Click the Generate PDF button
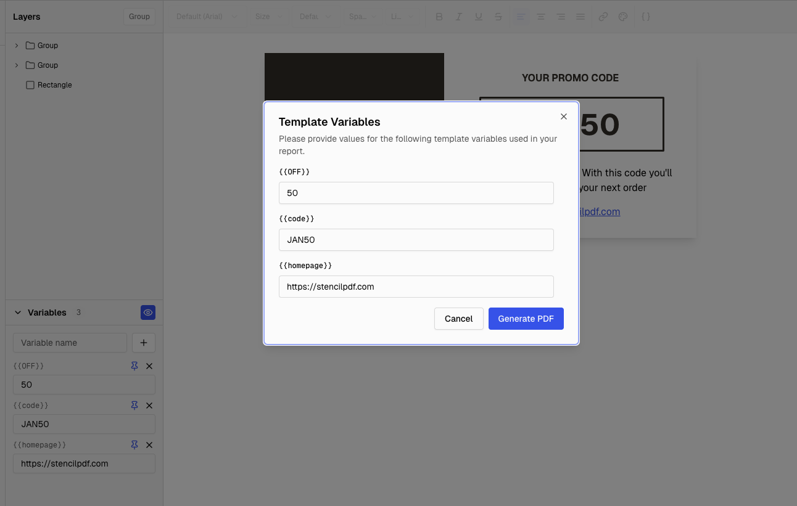The height and width of the screenshot is (506, 797). click(526, 319)
